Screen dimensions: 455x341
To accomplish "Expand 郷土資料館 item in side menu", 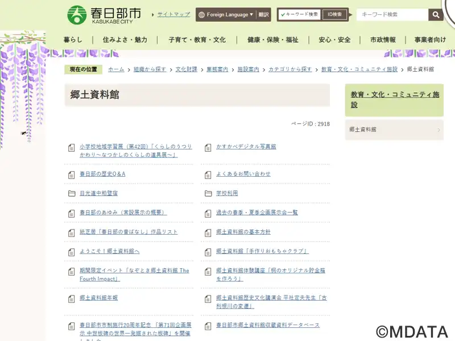I will coord(394,130).
